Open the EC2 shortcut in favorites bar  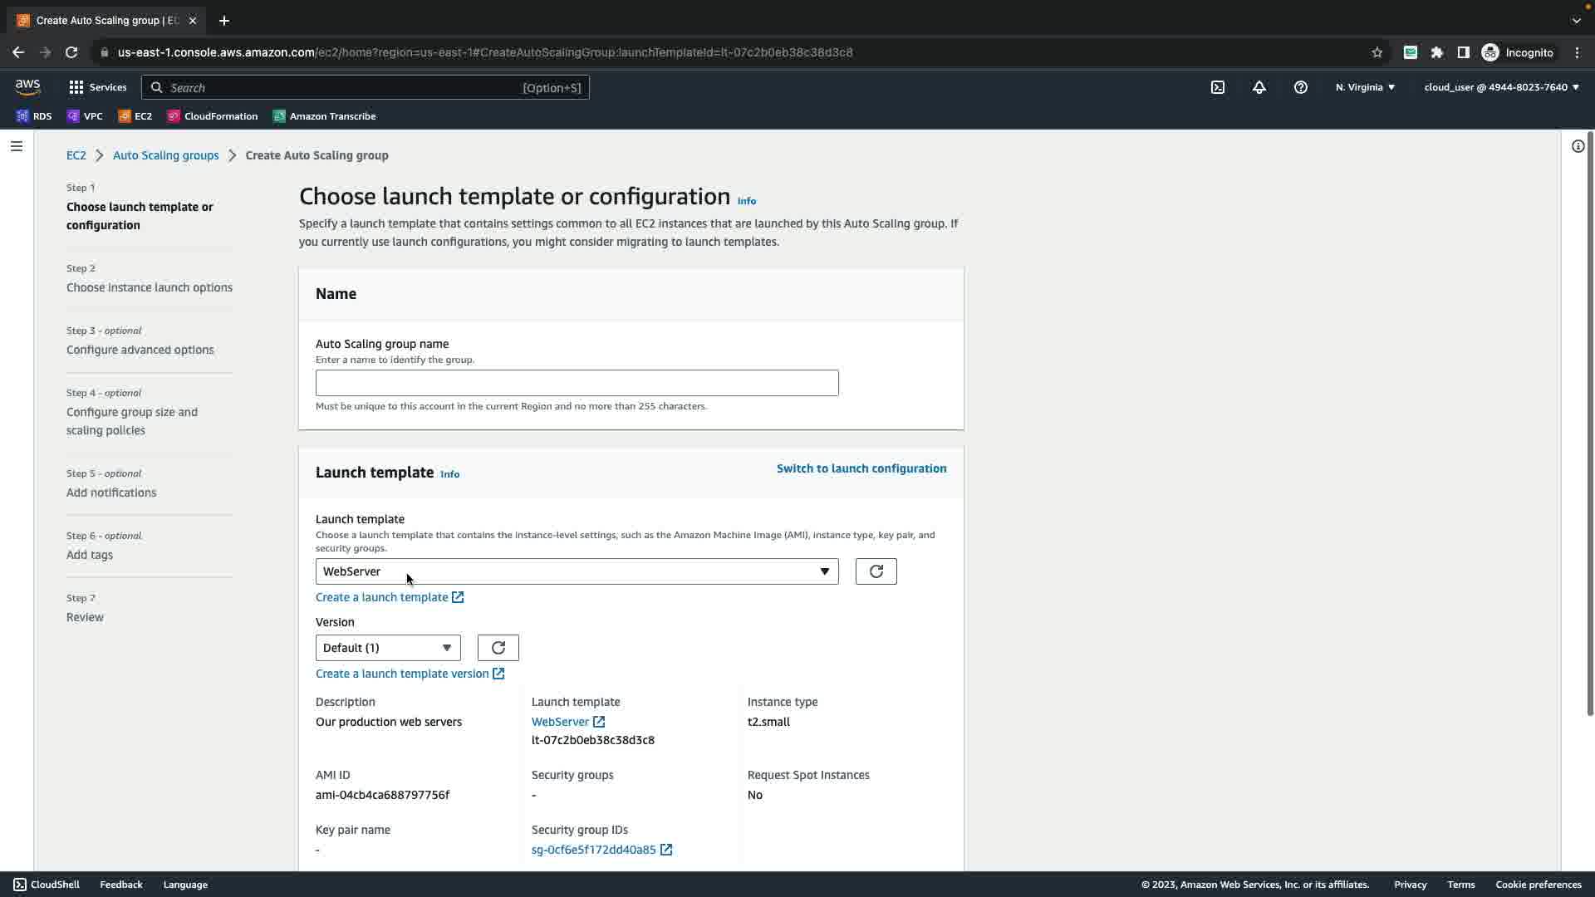(135, 116)
